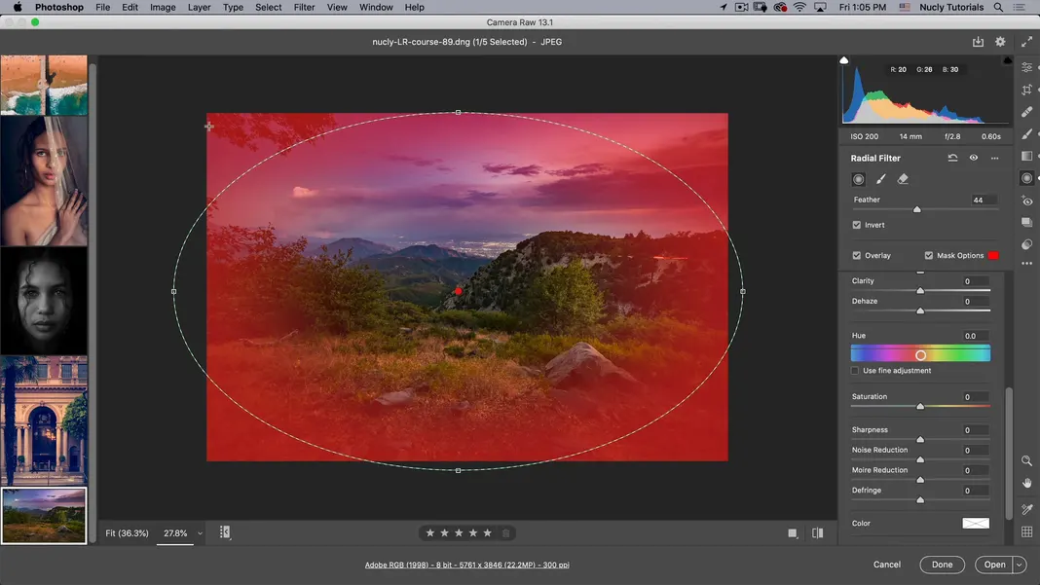Select the Graduated Filter tool

click(1026, 156)
